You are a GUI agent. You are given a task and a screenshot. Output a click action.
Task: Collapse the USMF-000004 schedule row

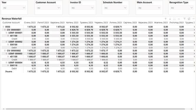click(6, 62)
